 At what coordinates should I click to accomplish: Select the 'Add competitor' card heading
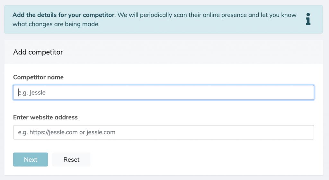coord(38,52)
